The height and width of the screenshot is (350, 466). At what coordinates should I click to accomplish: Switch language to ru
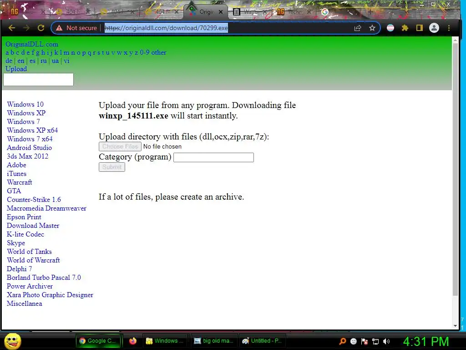44,61
